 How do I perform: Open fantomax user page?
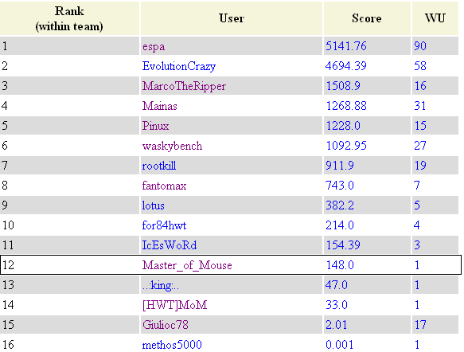[x=164, y=186]
